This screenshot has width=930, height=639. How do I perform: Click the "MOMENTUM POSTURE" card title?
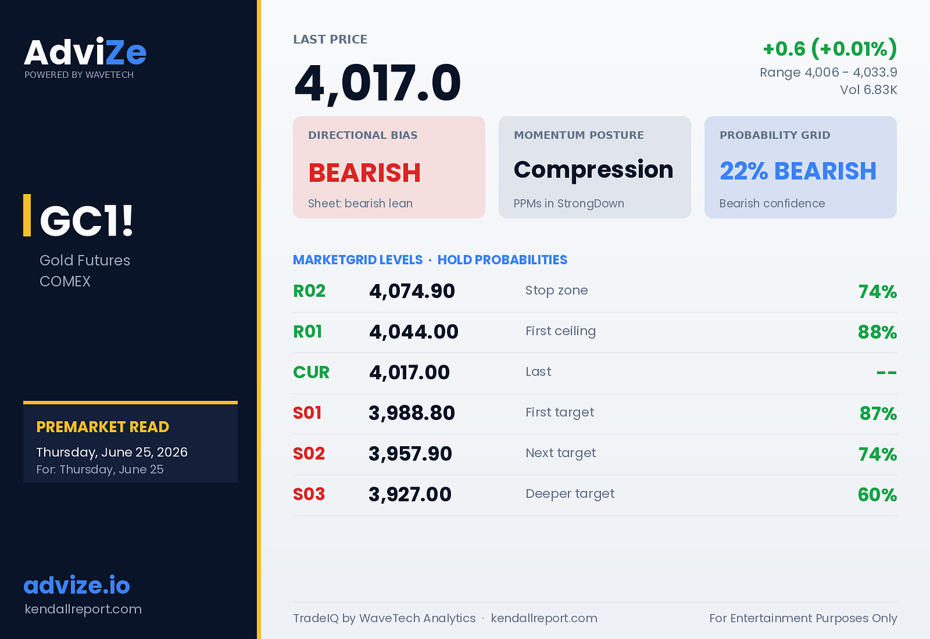[x=579, y=135]
